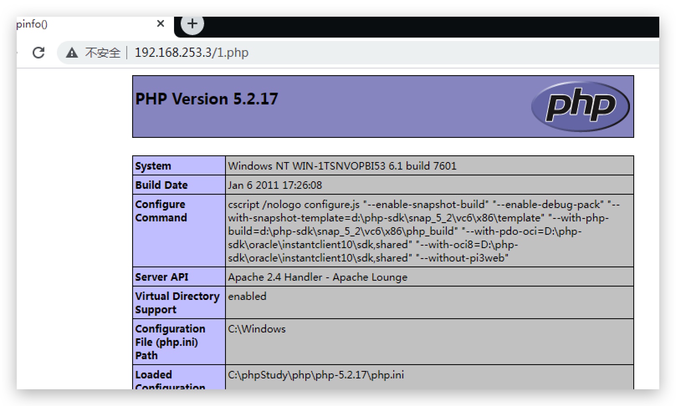This screenshot has width=676, height=406.
Task: Click the 'Server API' row label
Action: pyautogui.click(x=162, y=277)
